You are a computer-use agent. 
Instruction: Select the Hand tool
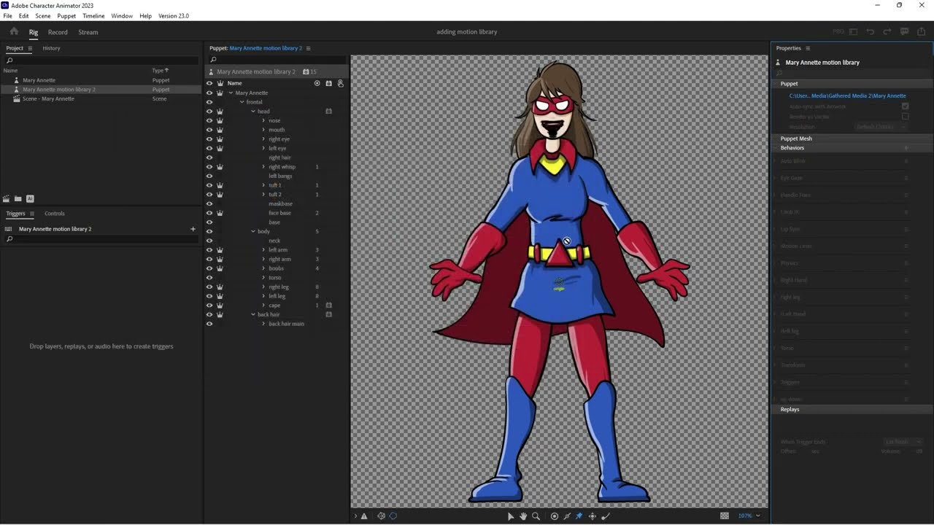(523, 516)
